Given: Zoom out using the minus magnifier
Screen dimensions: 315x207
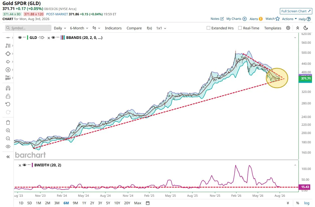Looking at the screenshot, I should coord(8,139).
